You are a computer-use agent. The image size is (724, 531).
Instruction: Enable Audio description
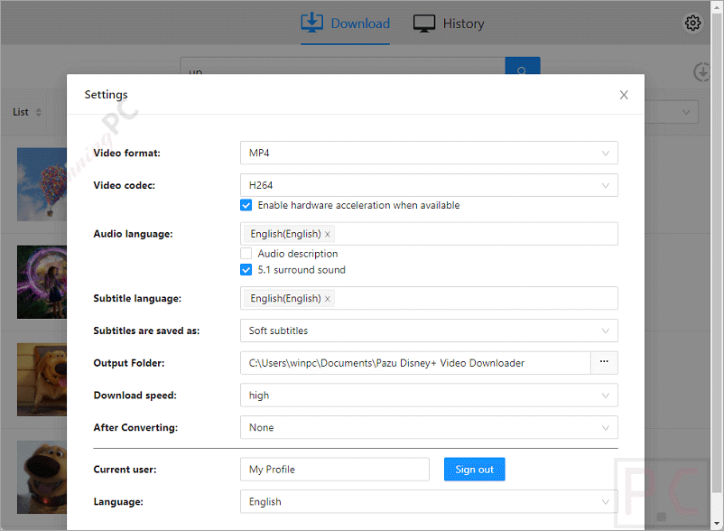point(246,253)
